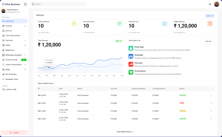Click the Active Products box icon
The height and width of the screenshot is (137, 222).
[x=74, y=24]
